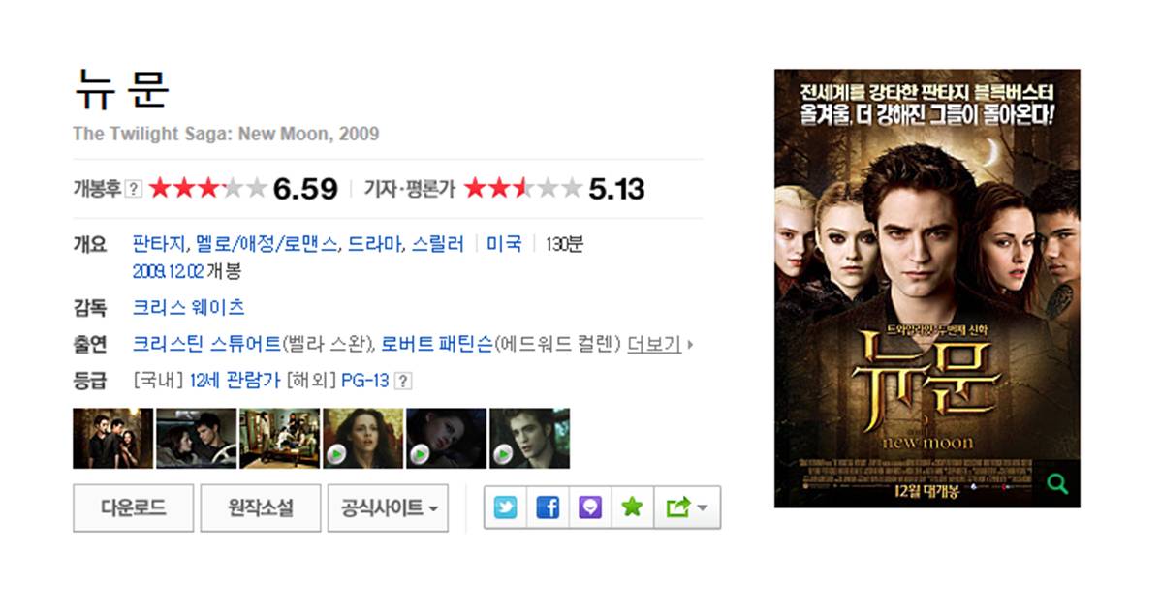This screenshot has width=1161, height=615.
Task: Open director 크리스 웨이츠 link
Action: [x=188, y=307]
